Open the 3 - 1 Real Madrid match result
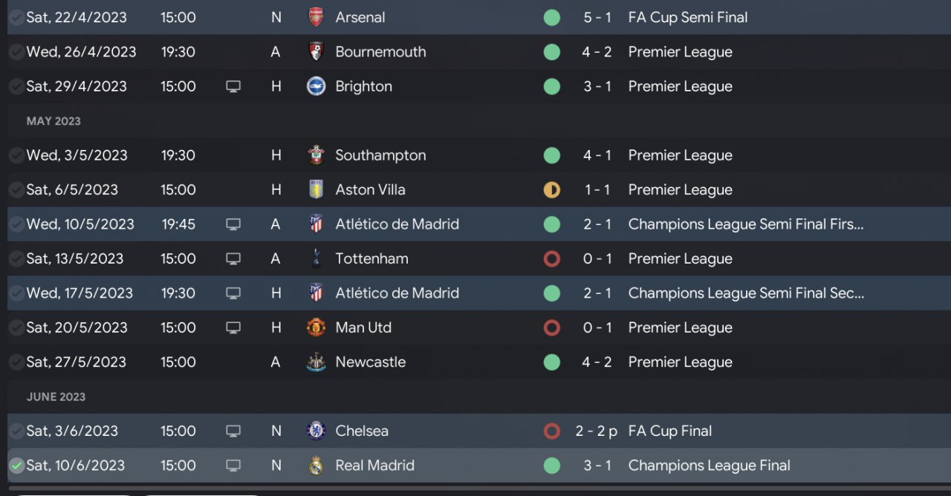Image resolution: width=951 pixels, height=496 pixels. tap(597, 466)
